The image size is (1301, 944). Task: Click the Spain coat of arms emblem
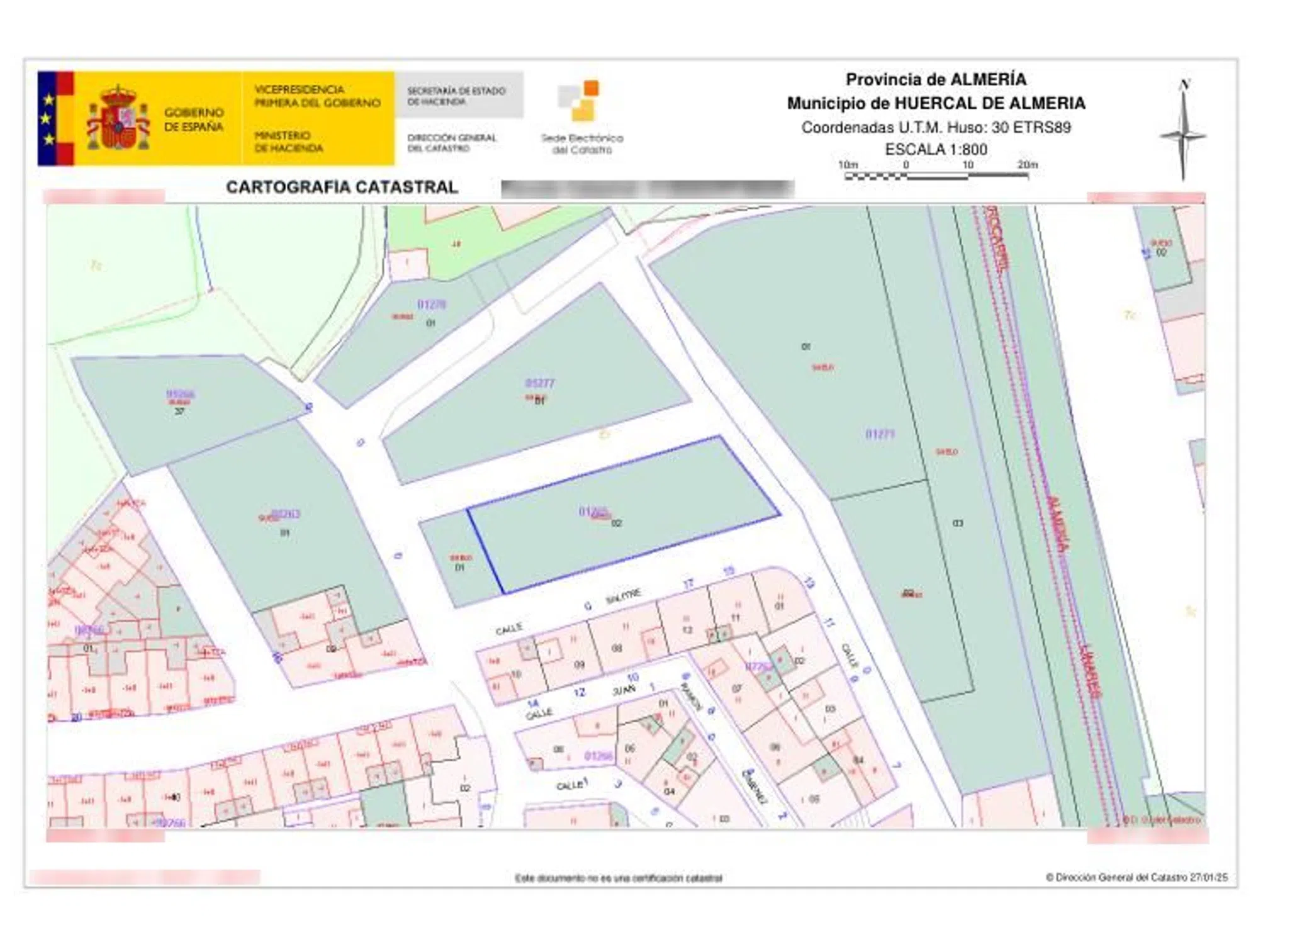point(118,119)
